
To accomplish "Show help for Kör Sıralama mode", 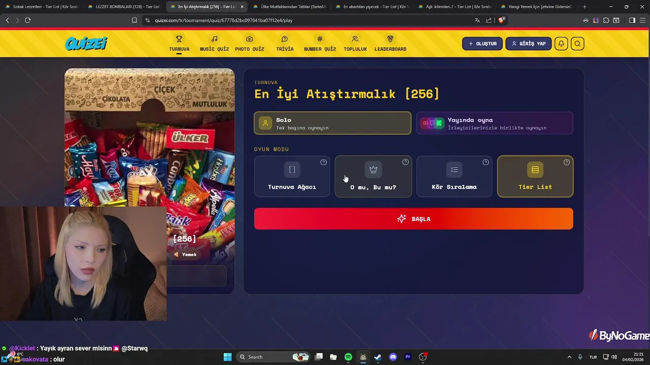I will click(x=485, y=162).
